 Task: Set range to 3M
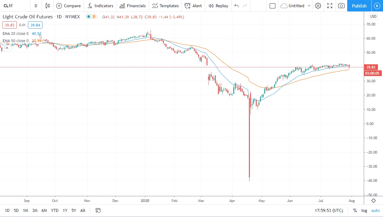pyautogui.click(x=35, y=210)
